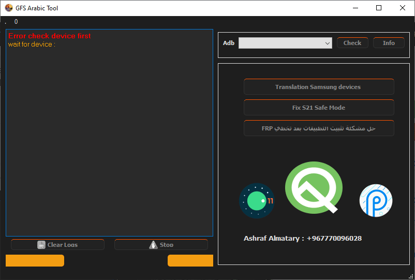The height and width of the screenshot is (280, 415).
Task: Click the Arabic FRP app install fix button
Action: (319, 128)
